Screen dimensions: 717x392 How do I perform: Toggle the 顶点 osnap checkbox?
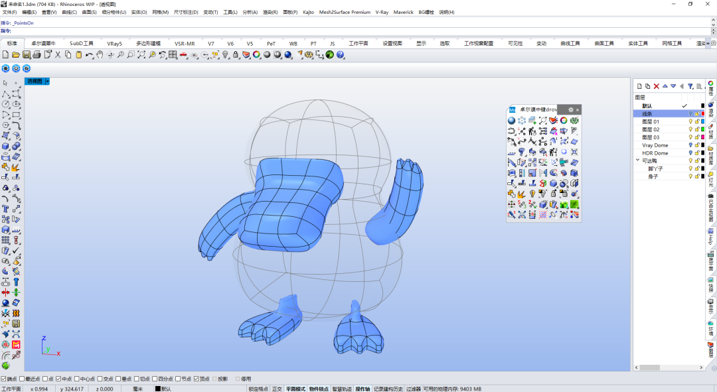coord(197,379)
